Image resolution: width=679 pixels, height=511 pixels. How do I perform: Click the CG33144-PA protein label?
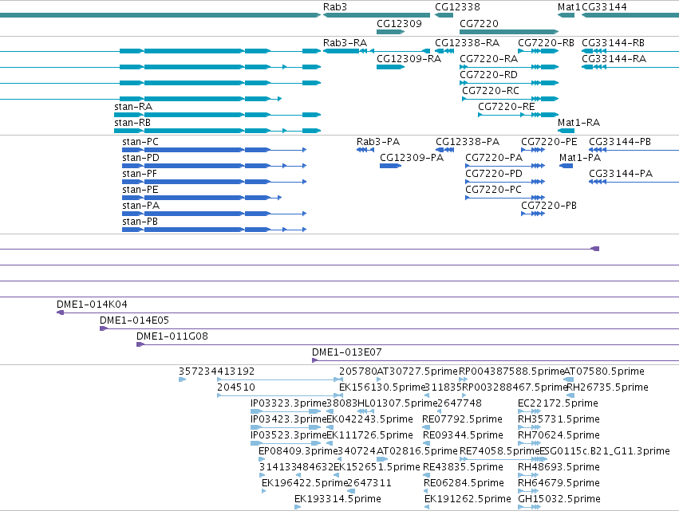coord(621,174)
